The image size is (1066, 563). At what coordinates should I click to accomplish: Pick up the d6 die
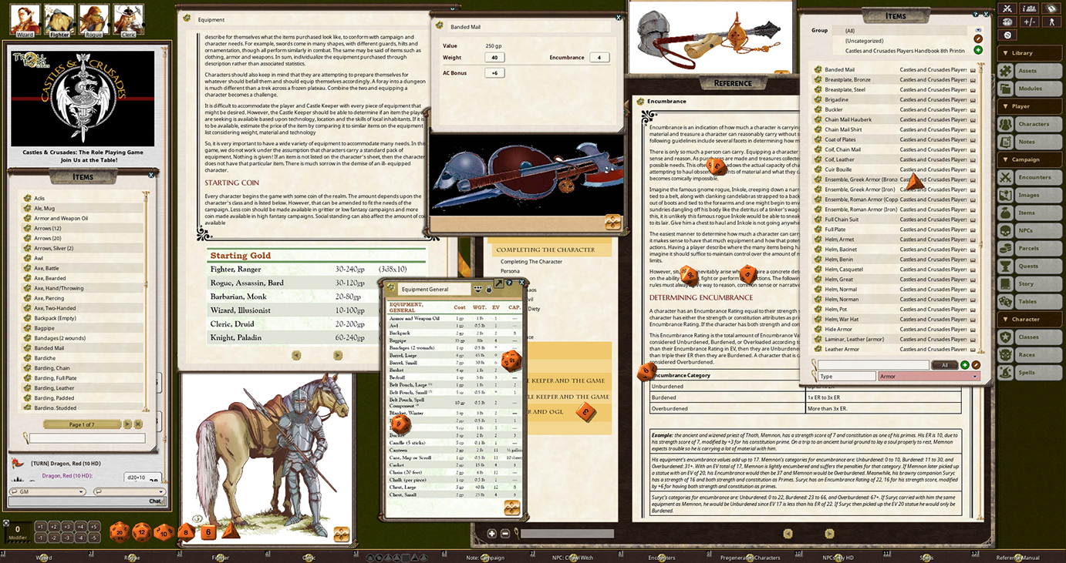[208, 532]
